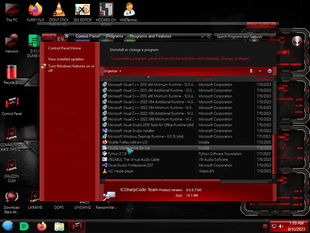The width and height of the screenshot is (310, 233).
Task: Open the volume icon in system tray
Action: 281,226
